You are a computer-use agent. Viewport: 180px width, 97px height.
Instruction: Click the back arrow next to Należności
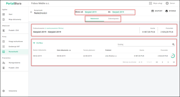(x=31, y=12)
